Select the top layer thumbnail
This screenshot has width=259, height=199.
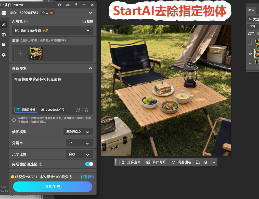(x=257, y=43)
